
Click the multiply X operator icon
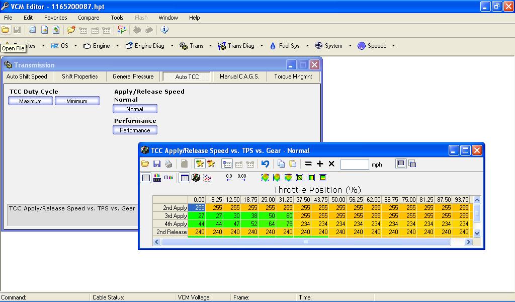tap(331, 164)
